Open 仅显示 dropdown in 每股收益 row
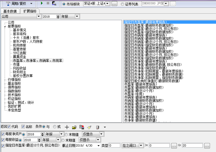 coord(98,140)
